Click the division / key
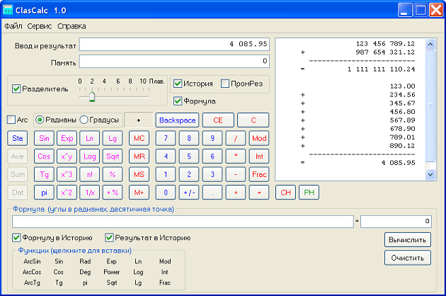 (236, 138)
